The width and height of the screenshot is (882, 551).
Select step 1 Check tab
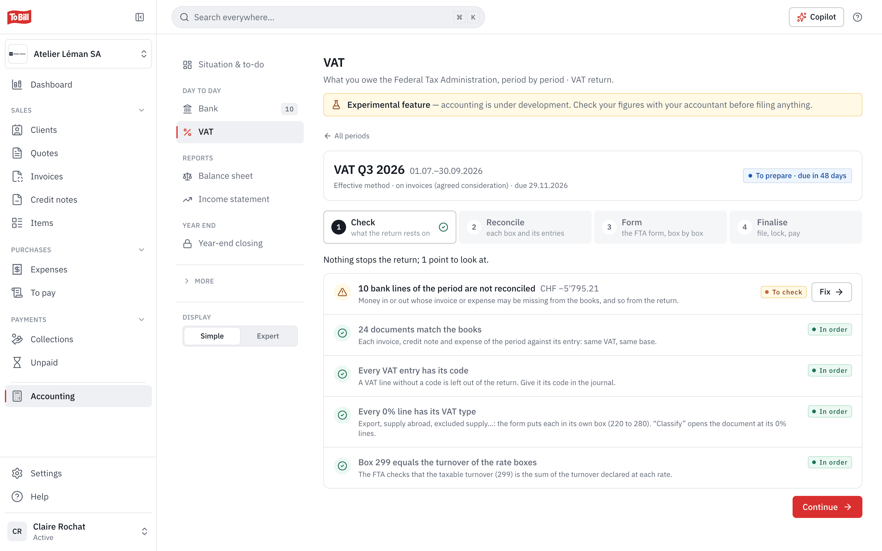[x=390, y=227]
